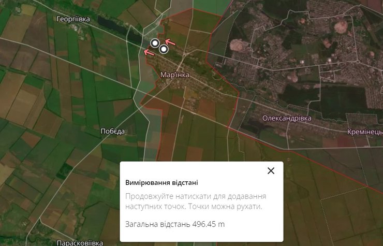Click the Олександрівка place label
Screen dimensions: 383x246
pos(287,119)
